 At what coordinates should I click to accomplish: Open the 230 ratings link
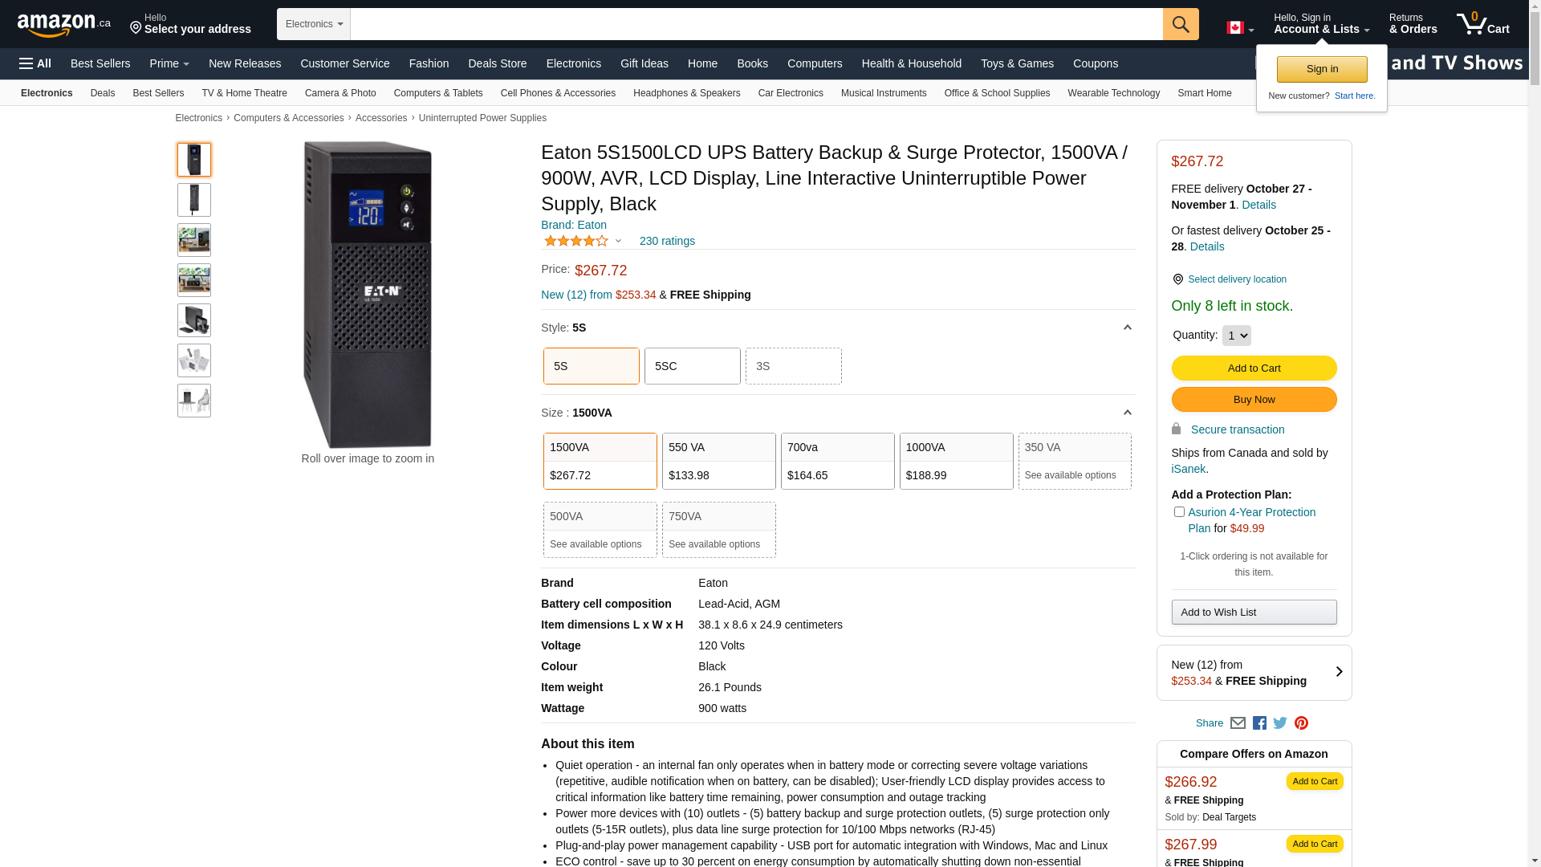coord(667,241)
